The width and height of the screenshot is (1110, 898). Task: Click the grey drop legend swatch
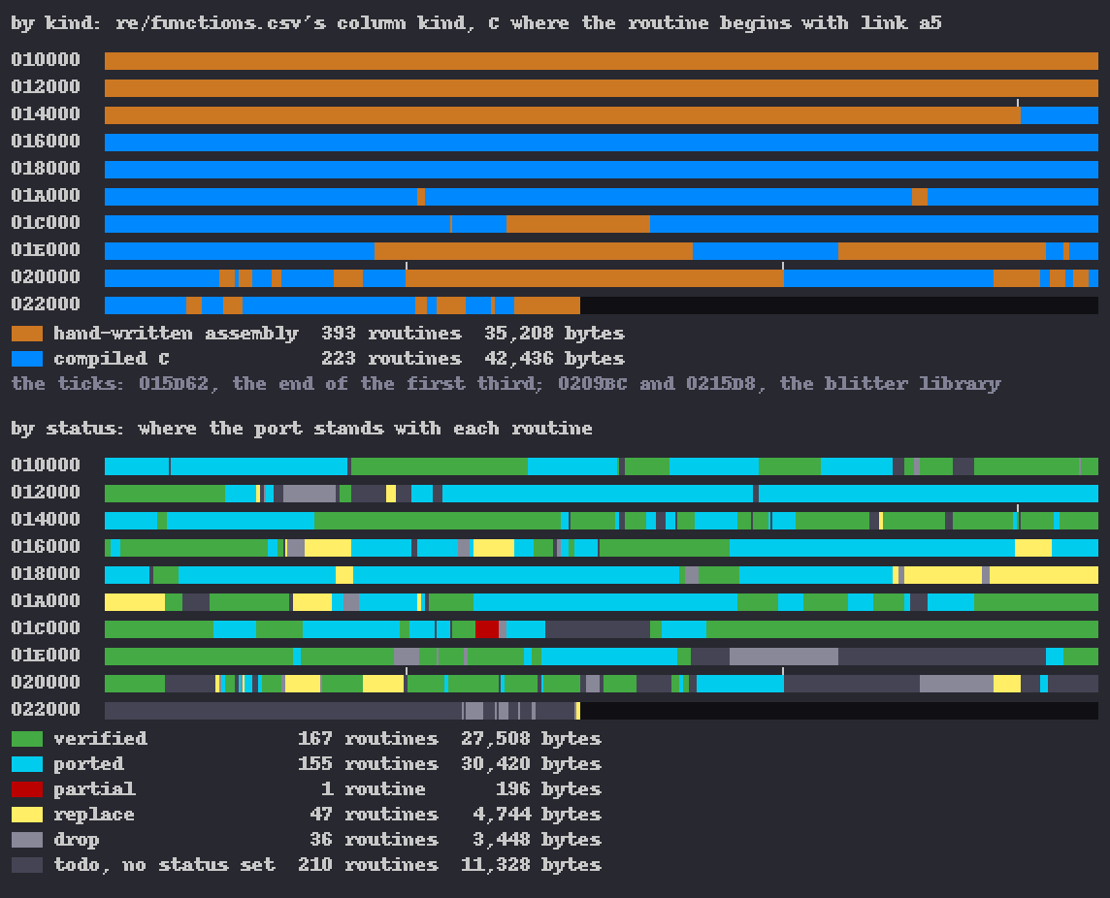[x=27, y=840]
